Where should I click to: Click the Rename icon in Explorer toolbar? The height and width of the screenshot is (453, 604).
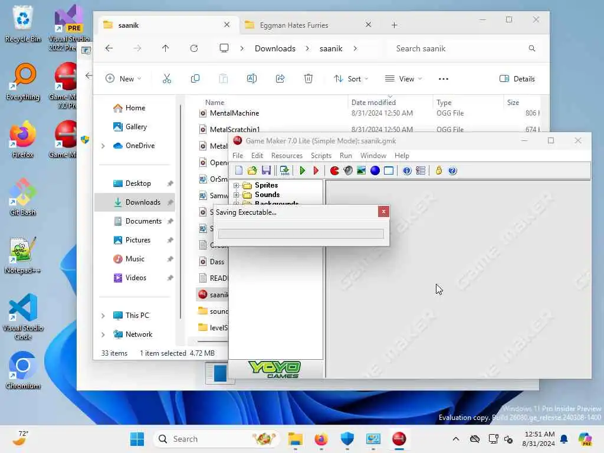(x=251, y=78)
